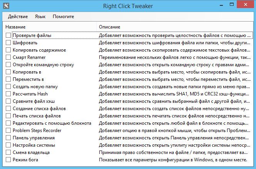Open the Действие menu
Screen dimensions: 256x169
coord(18,17)
